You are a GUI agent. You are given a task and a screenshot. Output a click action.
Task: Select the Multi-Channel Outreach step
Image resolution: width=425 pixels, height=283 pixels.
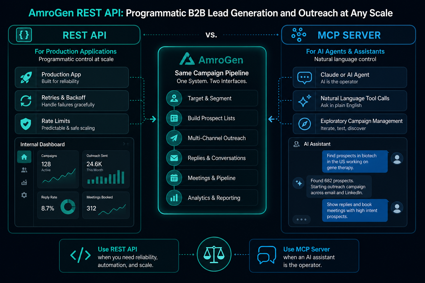pos(212,138)
